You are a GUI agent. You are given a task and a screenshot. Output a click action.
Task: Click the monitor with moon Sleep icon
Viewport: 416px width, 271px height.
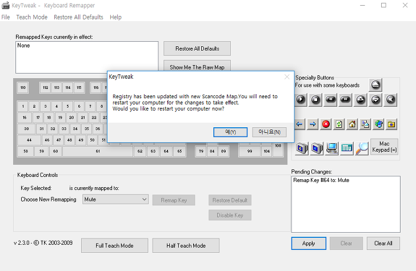pyautogui.click(x=302, y=148)
